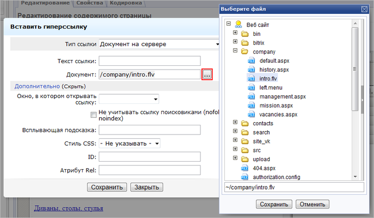Click Закрыть in the hyperlink dialog
Image resolution: width=374 pixels, height=218 pixels.
(x=147, y=187)
